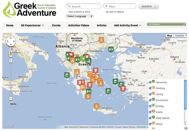The width and height of the screenshot is (189, 131).
Task: Open the Events menu item
Action: 56,25
